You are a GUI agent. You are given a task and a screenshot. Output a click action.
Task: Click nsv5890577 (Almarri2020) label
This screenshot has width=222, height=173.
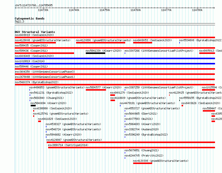pyautogui.click(x=104, y=87)
